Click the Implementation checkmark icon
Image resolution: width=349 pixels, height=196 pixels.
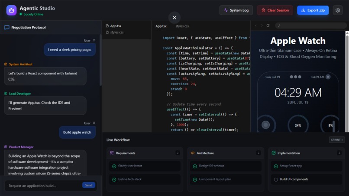(x=274, y=153)
